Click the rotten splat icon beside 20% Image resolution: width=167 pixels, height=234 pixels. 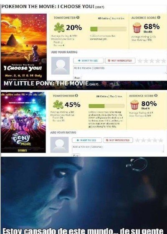click(x=59, y=28)
